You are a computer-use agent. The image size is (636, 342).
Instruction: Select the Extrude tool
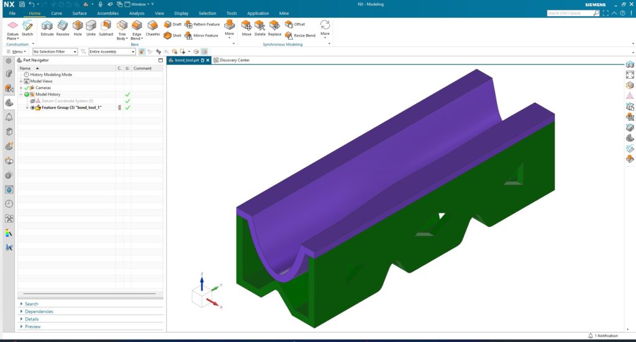(47, 27)
